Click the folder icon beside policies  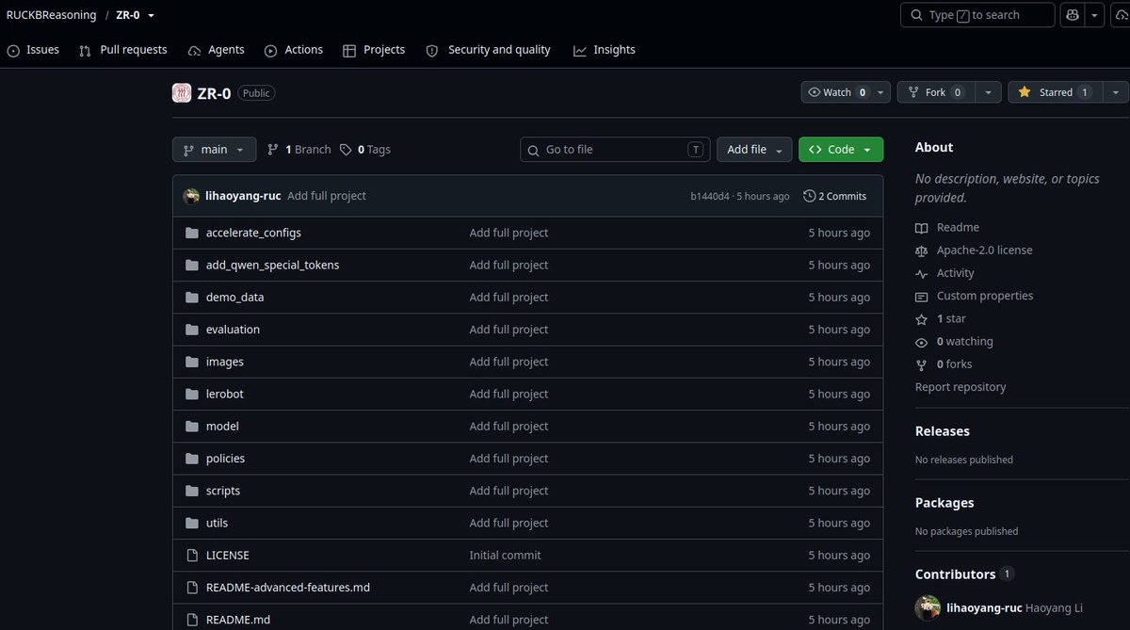192,459
